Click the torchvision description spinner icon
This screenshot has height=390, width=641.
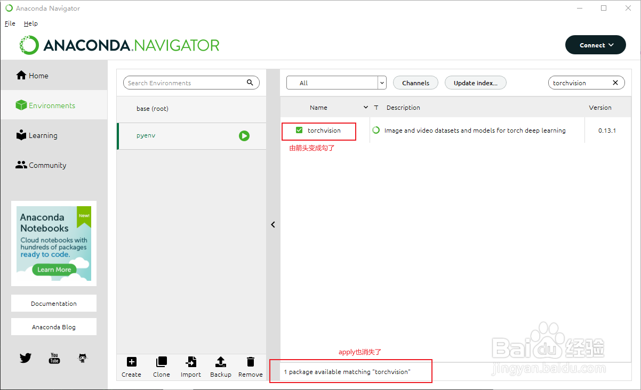pos(376,130)
